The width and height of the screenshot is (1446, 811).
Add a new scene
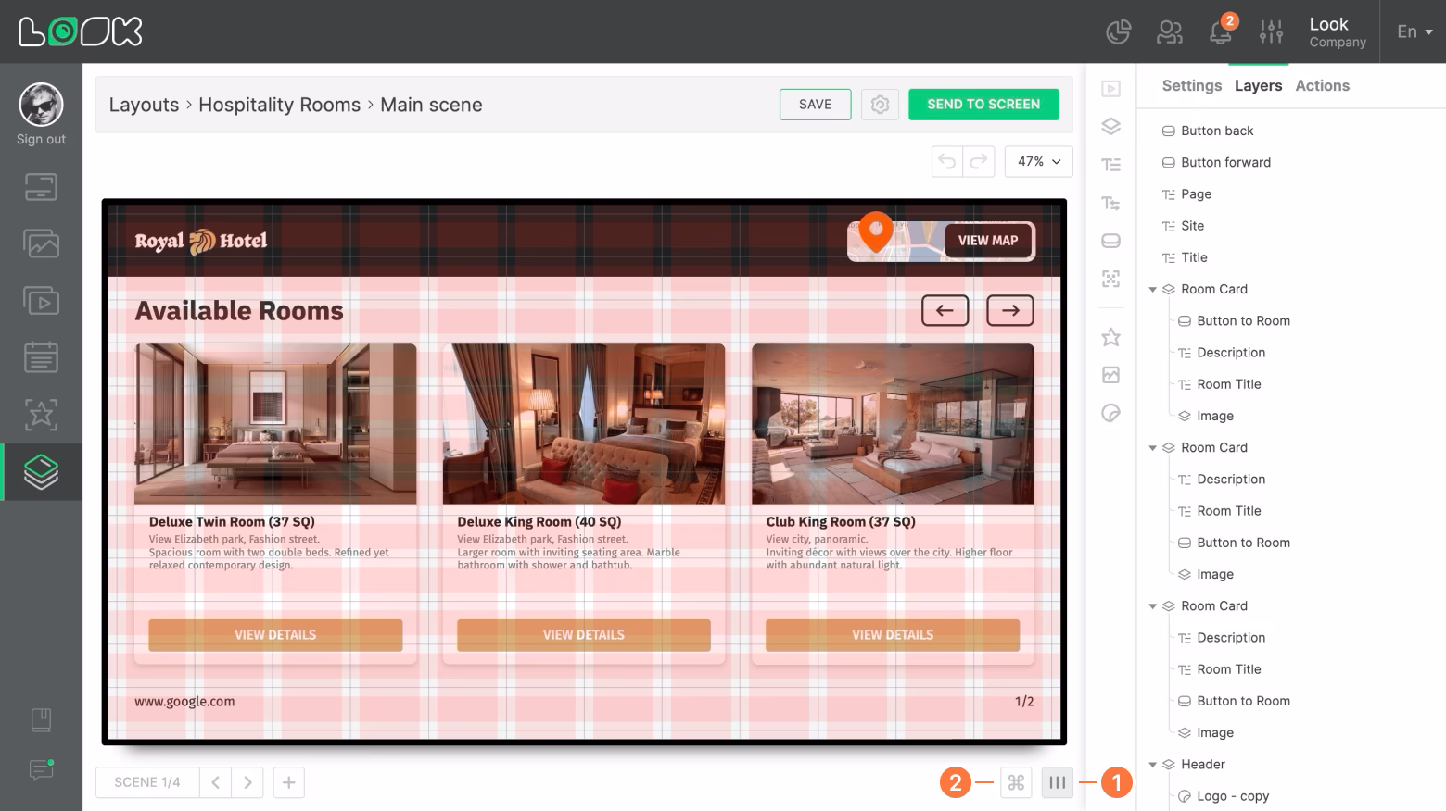pyautogui.click(x=288, y=782)
